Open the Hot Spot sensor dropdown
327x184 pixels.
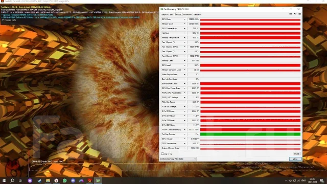[x=184, y=33]
